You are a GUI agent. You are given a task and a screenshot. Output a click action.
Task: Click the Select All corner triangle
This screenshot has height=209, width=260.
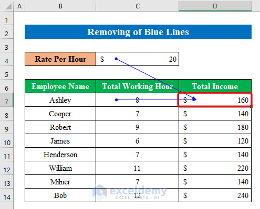click(8, 6)
